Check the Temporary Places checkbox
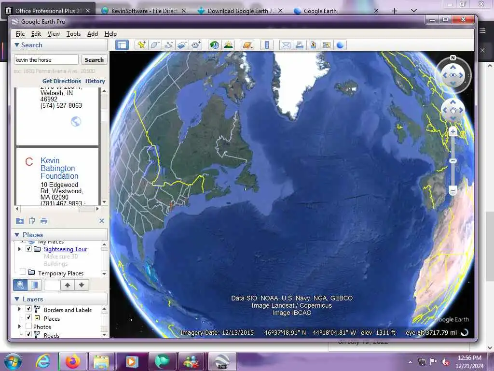Image resolution: width=494 pixels, height=371 pixels. click(x=23, y=271)
